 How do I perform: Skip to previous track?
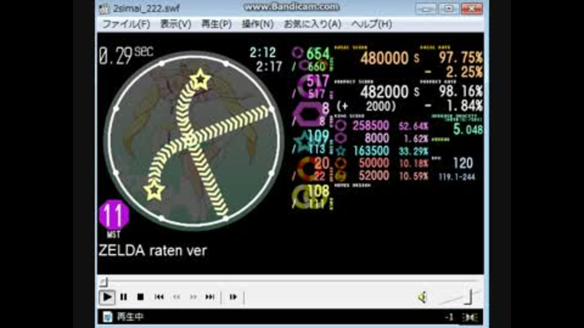pos(159,297)
